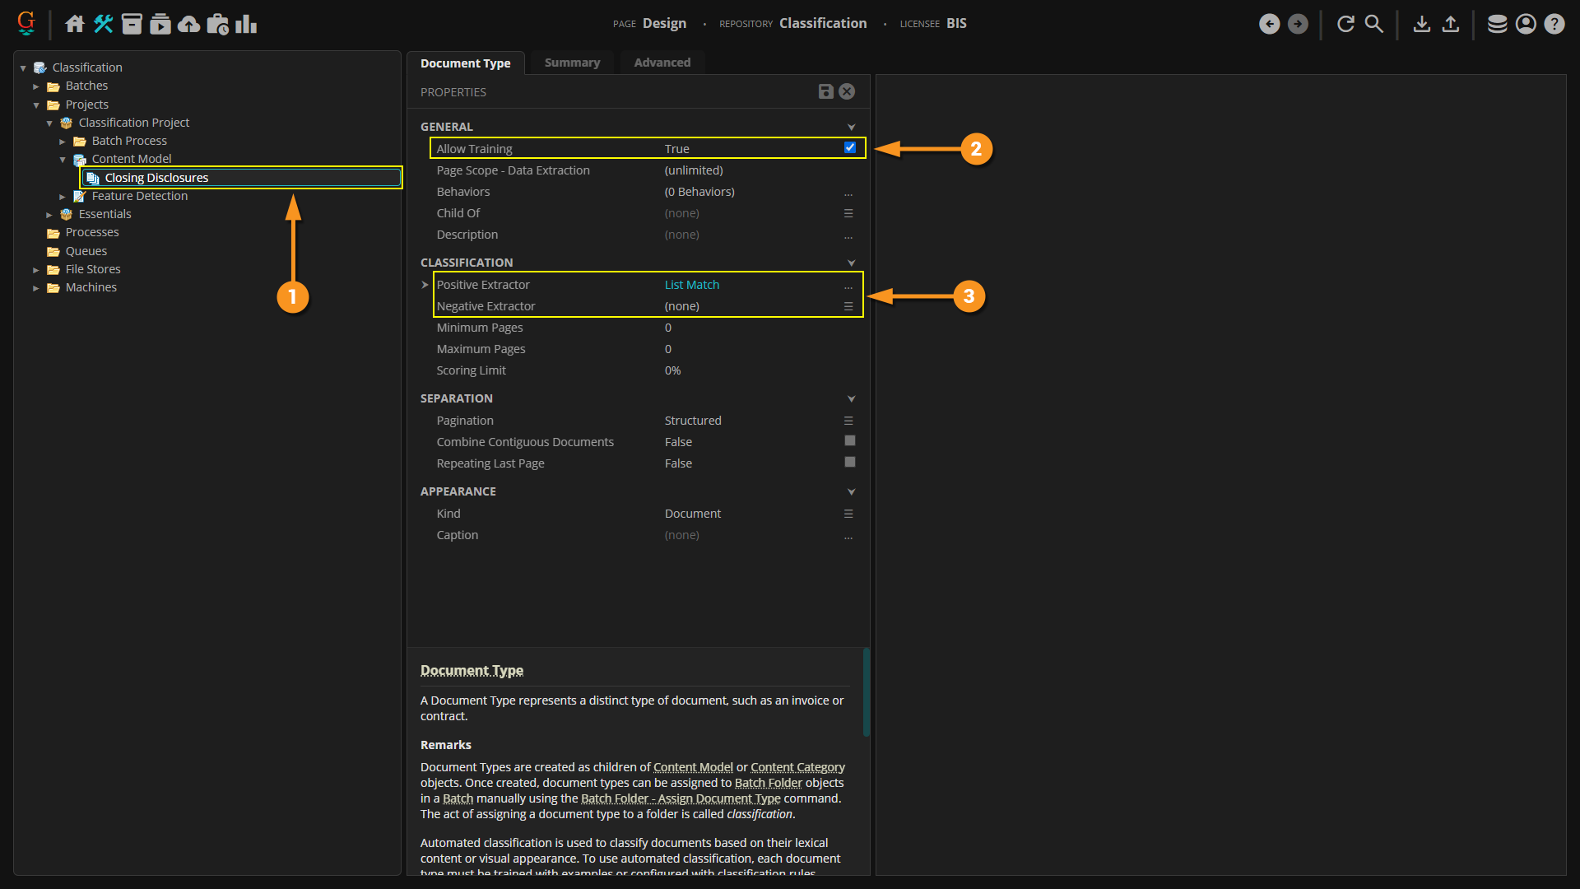Collapse the GENERAL section chevron

pyautogui.click(x=851, y=127)
